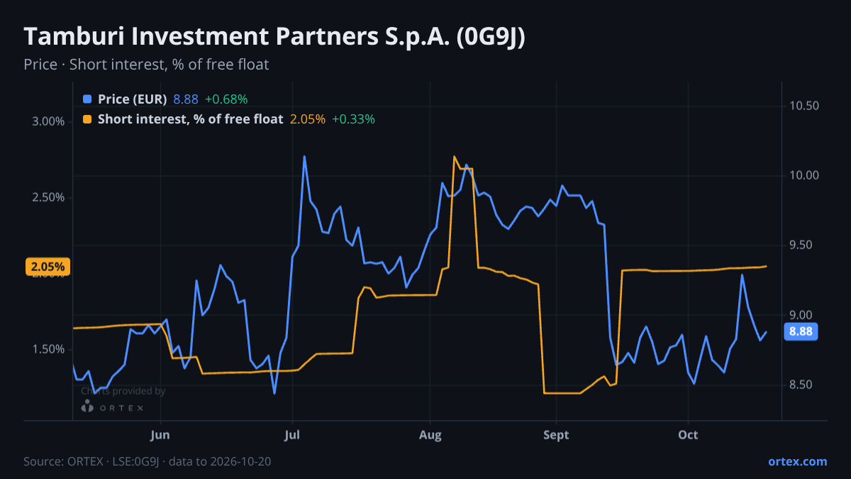Click the orange 2.05% left axis badge

[48, 267]
